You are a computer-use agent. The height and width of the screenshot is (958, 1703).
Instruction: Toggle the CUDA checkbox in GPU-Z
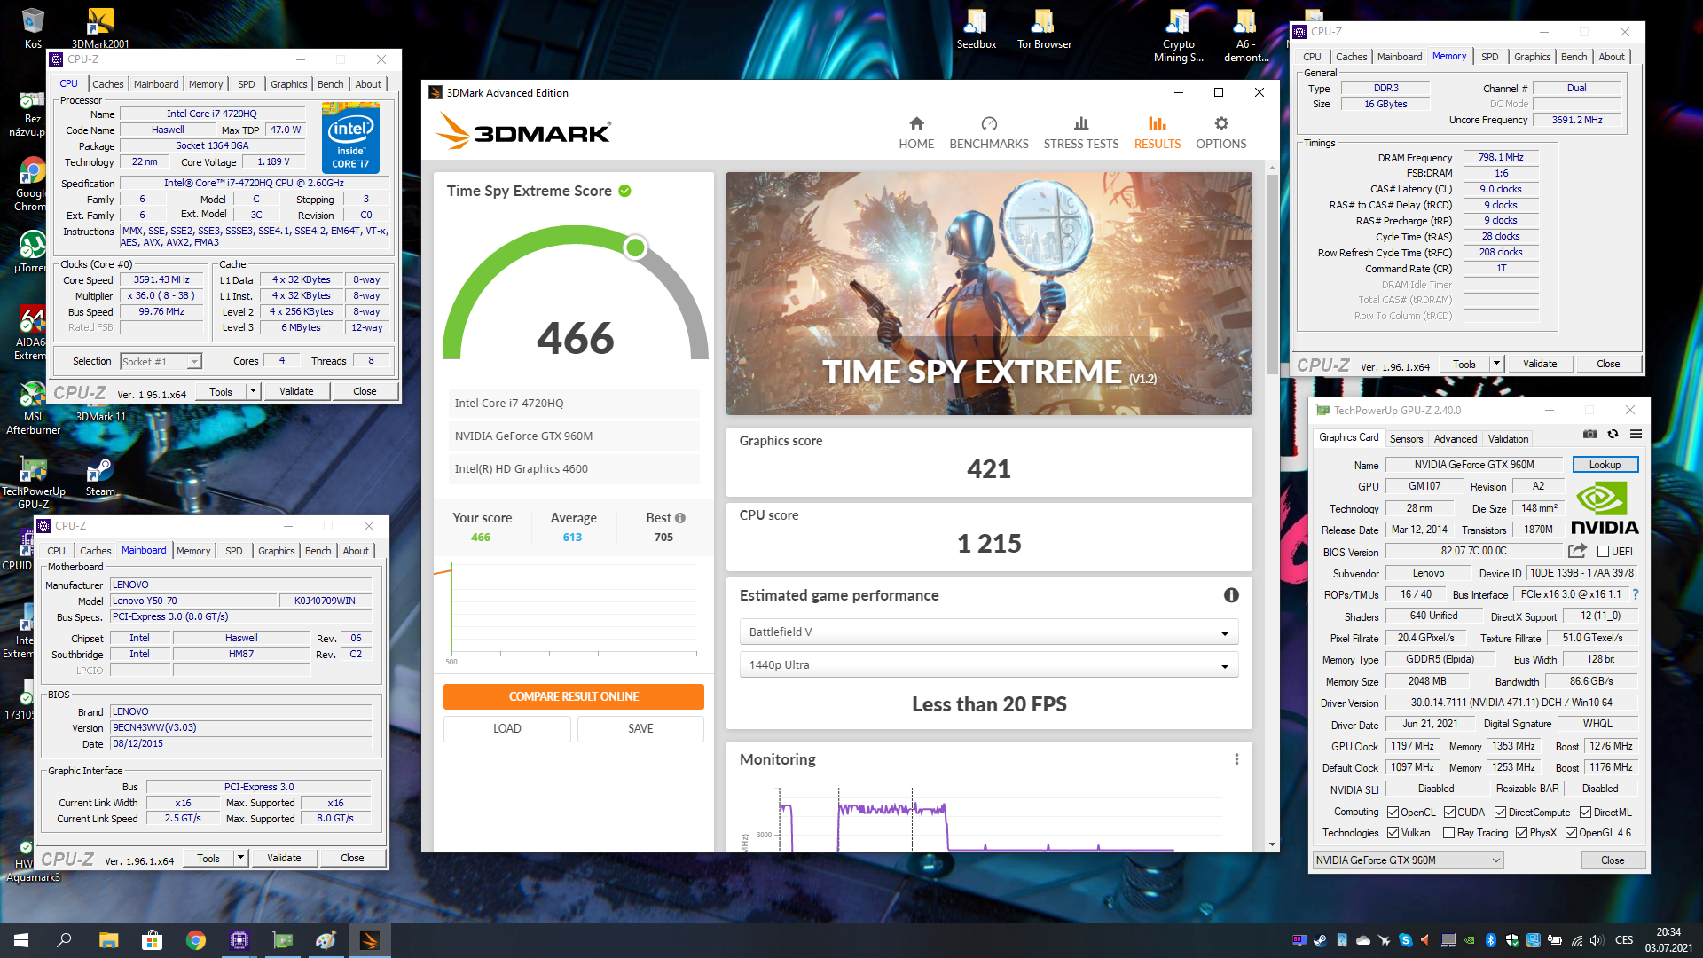point(1449,813)
